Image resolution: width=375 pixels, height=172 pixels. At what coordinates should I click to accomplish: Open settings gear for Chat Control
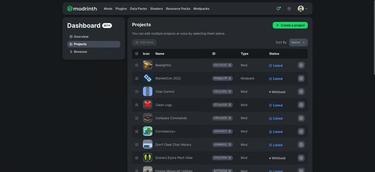(x=301, y=91)
